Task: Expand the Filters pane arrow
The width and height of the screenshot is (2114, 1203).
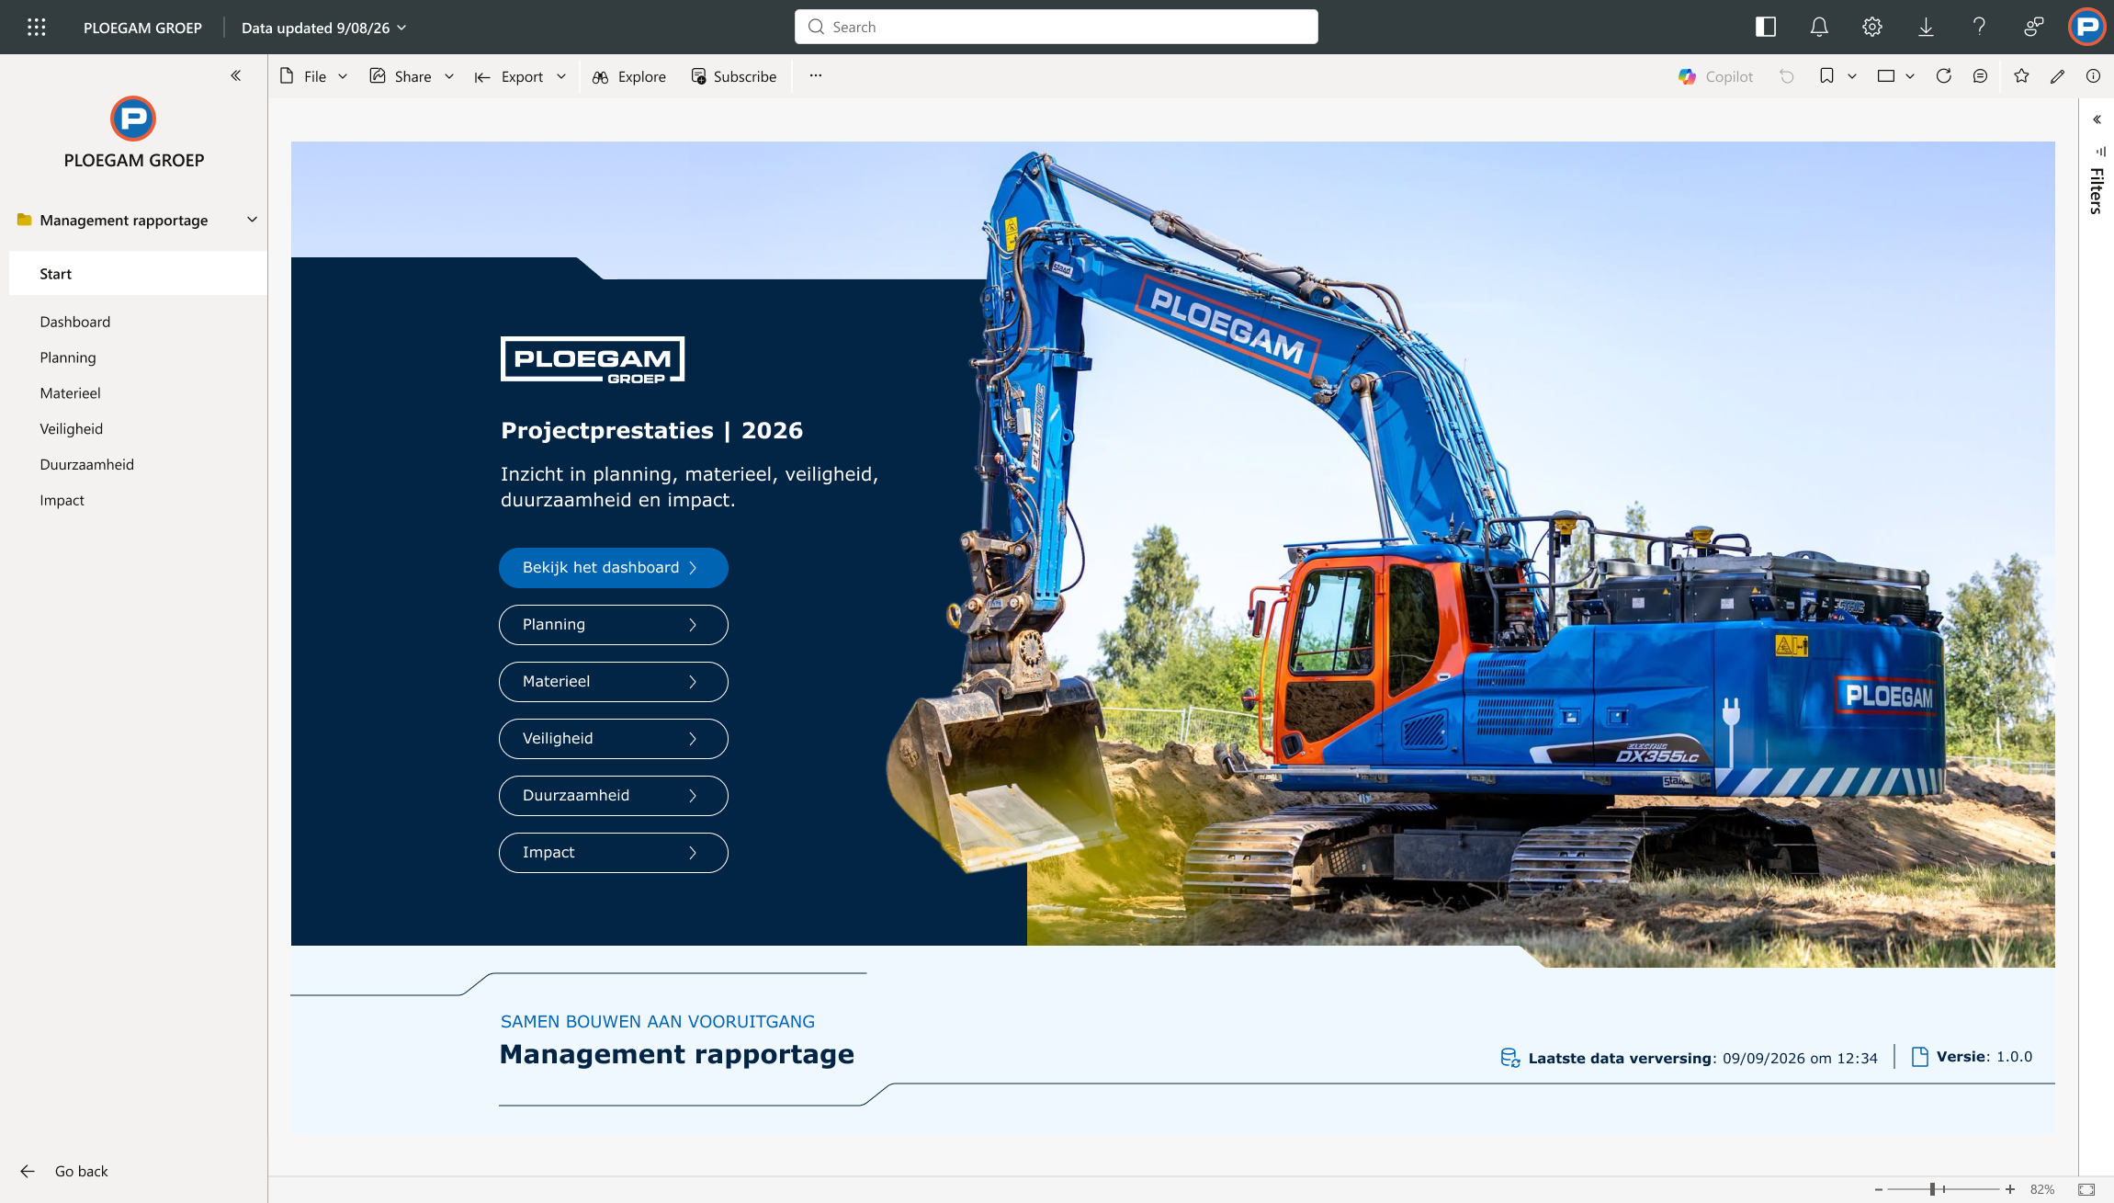Action: (x=2097, y=119)
